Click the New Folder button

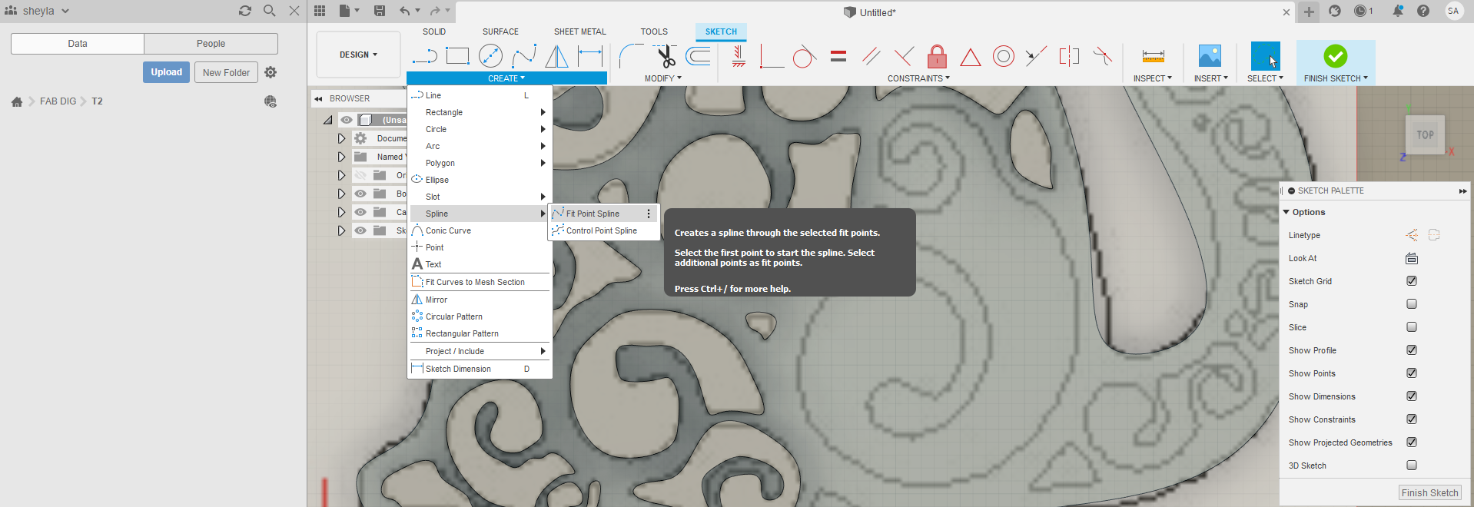tap(226, 72)
